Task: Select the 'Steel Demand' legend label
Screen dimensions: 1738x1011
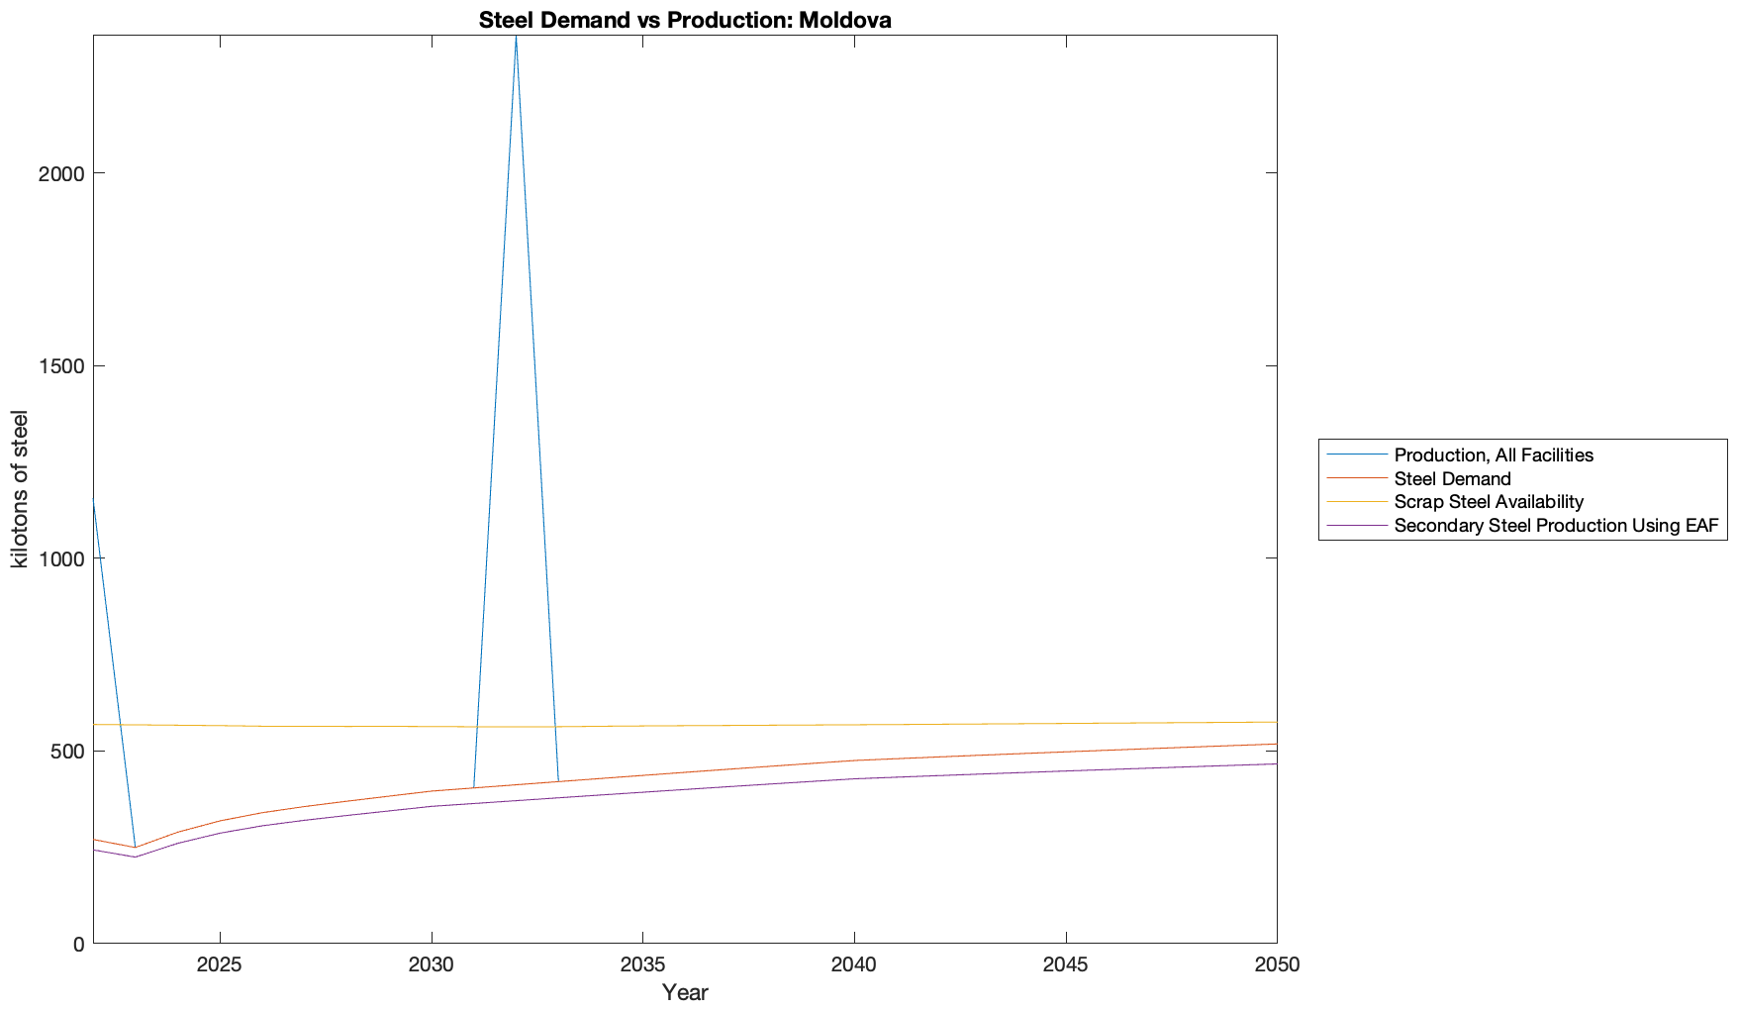Action: [1452, 479]
